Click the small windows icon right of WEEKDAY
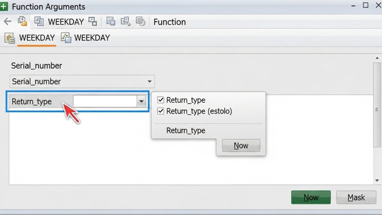 click(x=93, y=22)
